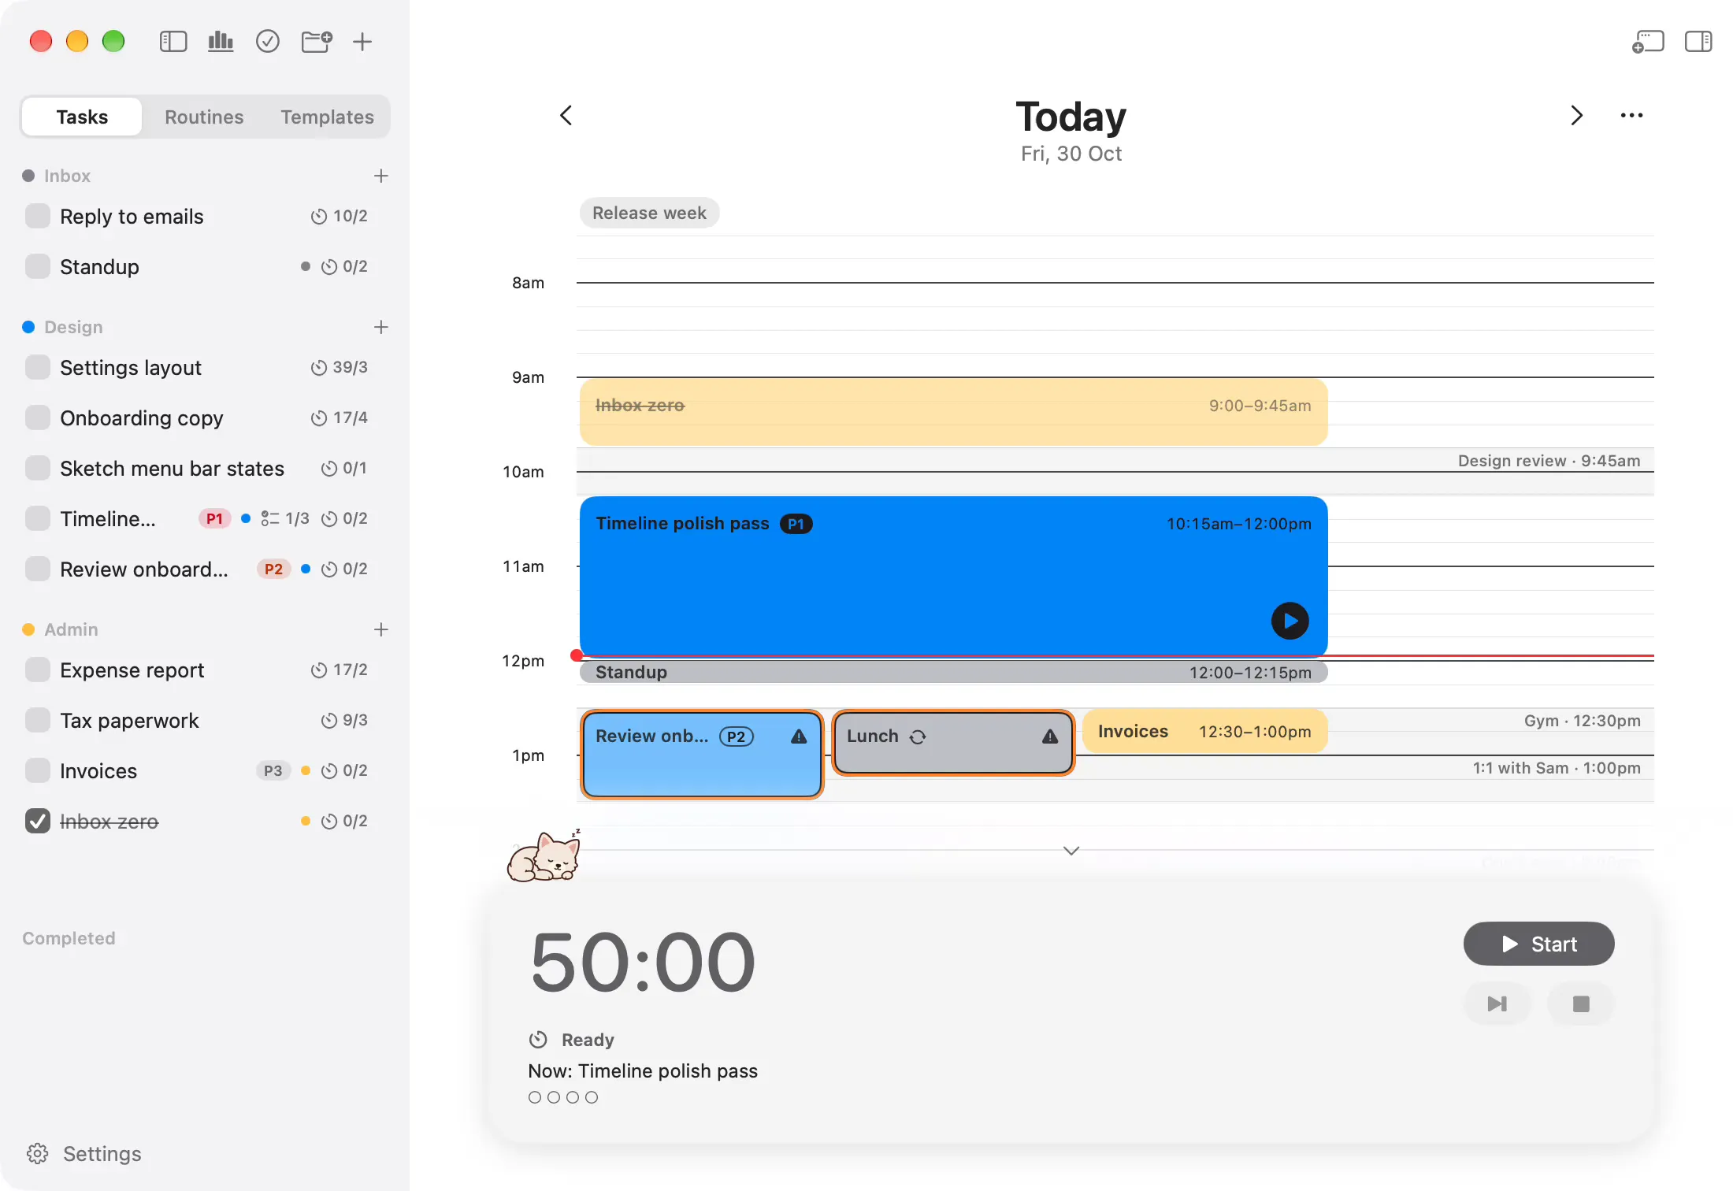Open the three-dots more options menu
The height and width of the screenshot is (1191, 1733).
1631,116
